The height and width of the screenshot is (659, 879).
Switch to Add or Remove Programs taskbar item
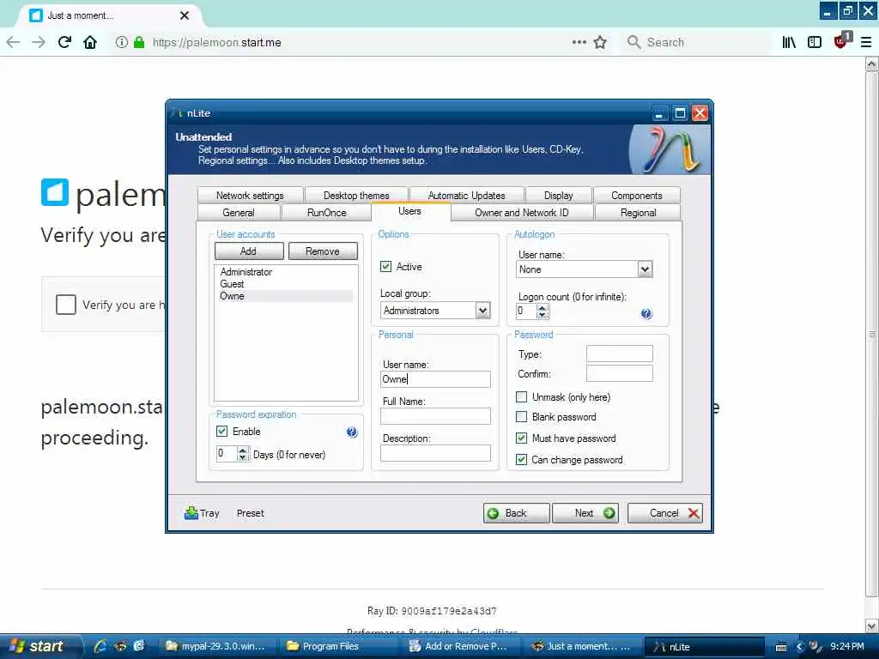click(460, 647)
